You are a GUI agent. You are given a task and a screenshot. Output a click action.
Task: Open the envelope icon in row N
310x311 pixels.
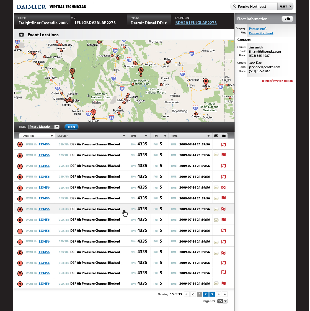pos(216,283)
